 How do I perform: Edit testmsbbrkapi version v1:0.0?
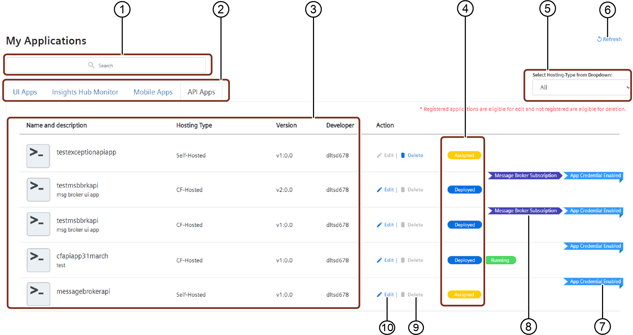tap(386, 225)
